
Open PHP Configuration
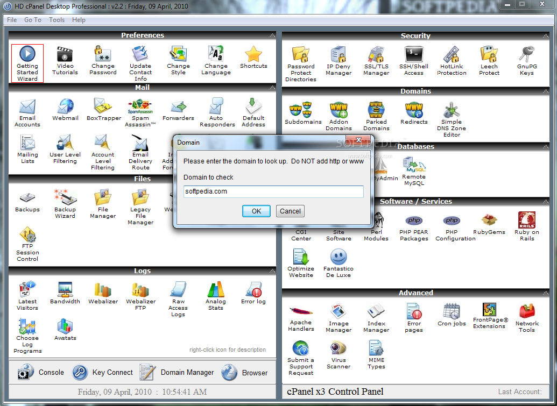[455, 229]
